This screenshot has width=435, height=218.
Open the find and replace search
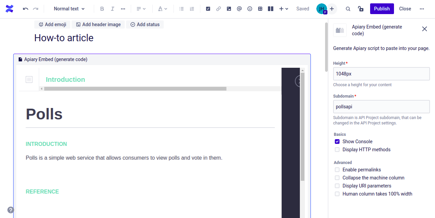pyautogui.click(x=348, y=9)
